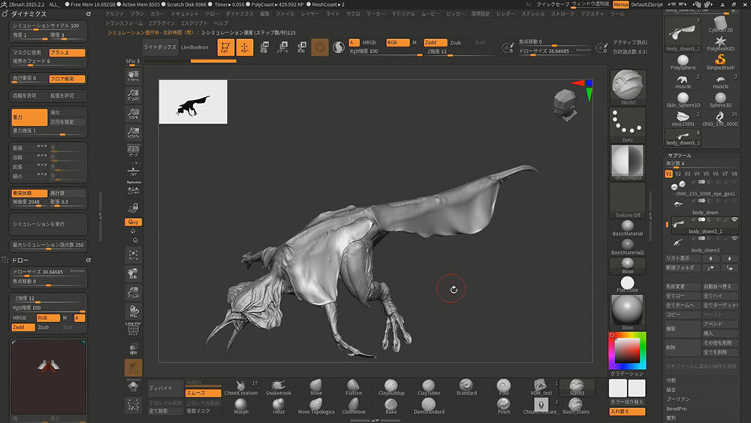Select the Move (M) transform icon
Image resolution: width=751 pixels, height=423 pixels.
coord(264,47)
